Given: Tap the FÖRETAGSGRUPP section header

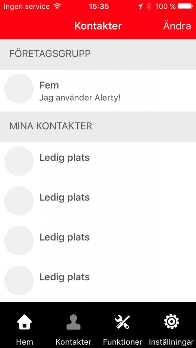Looking at the screenshot, I should coord(98,54).
